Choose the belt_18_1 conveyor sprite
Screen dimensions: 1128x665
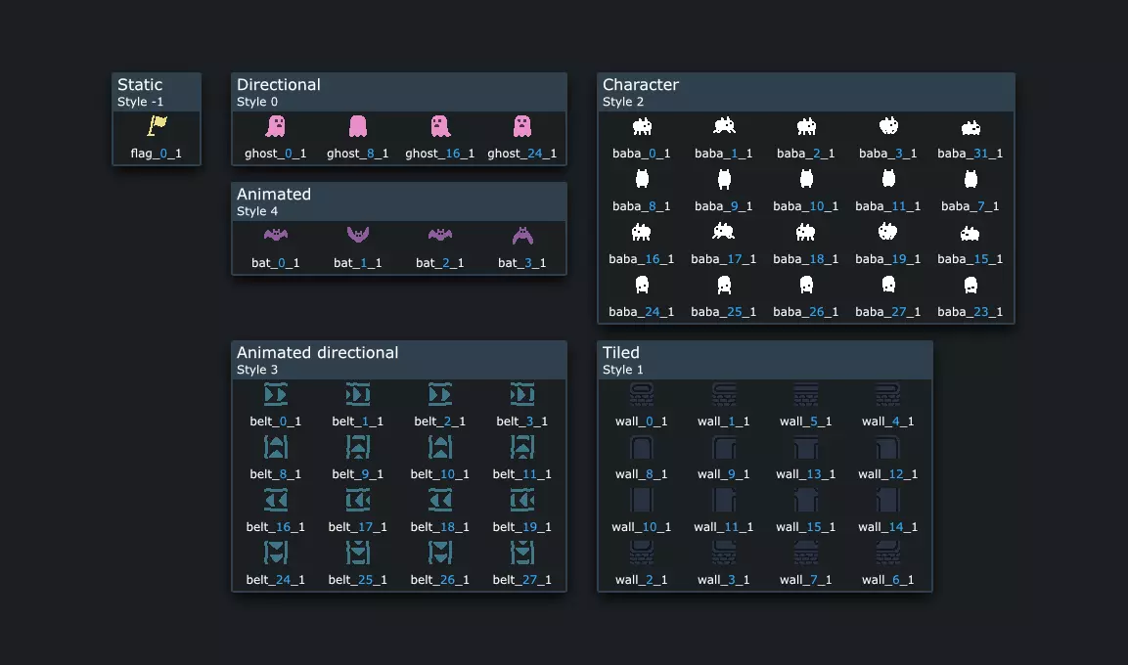pyautogui.click(x=440, y=500)
